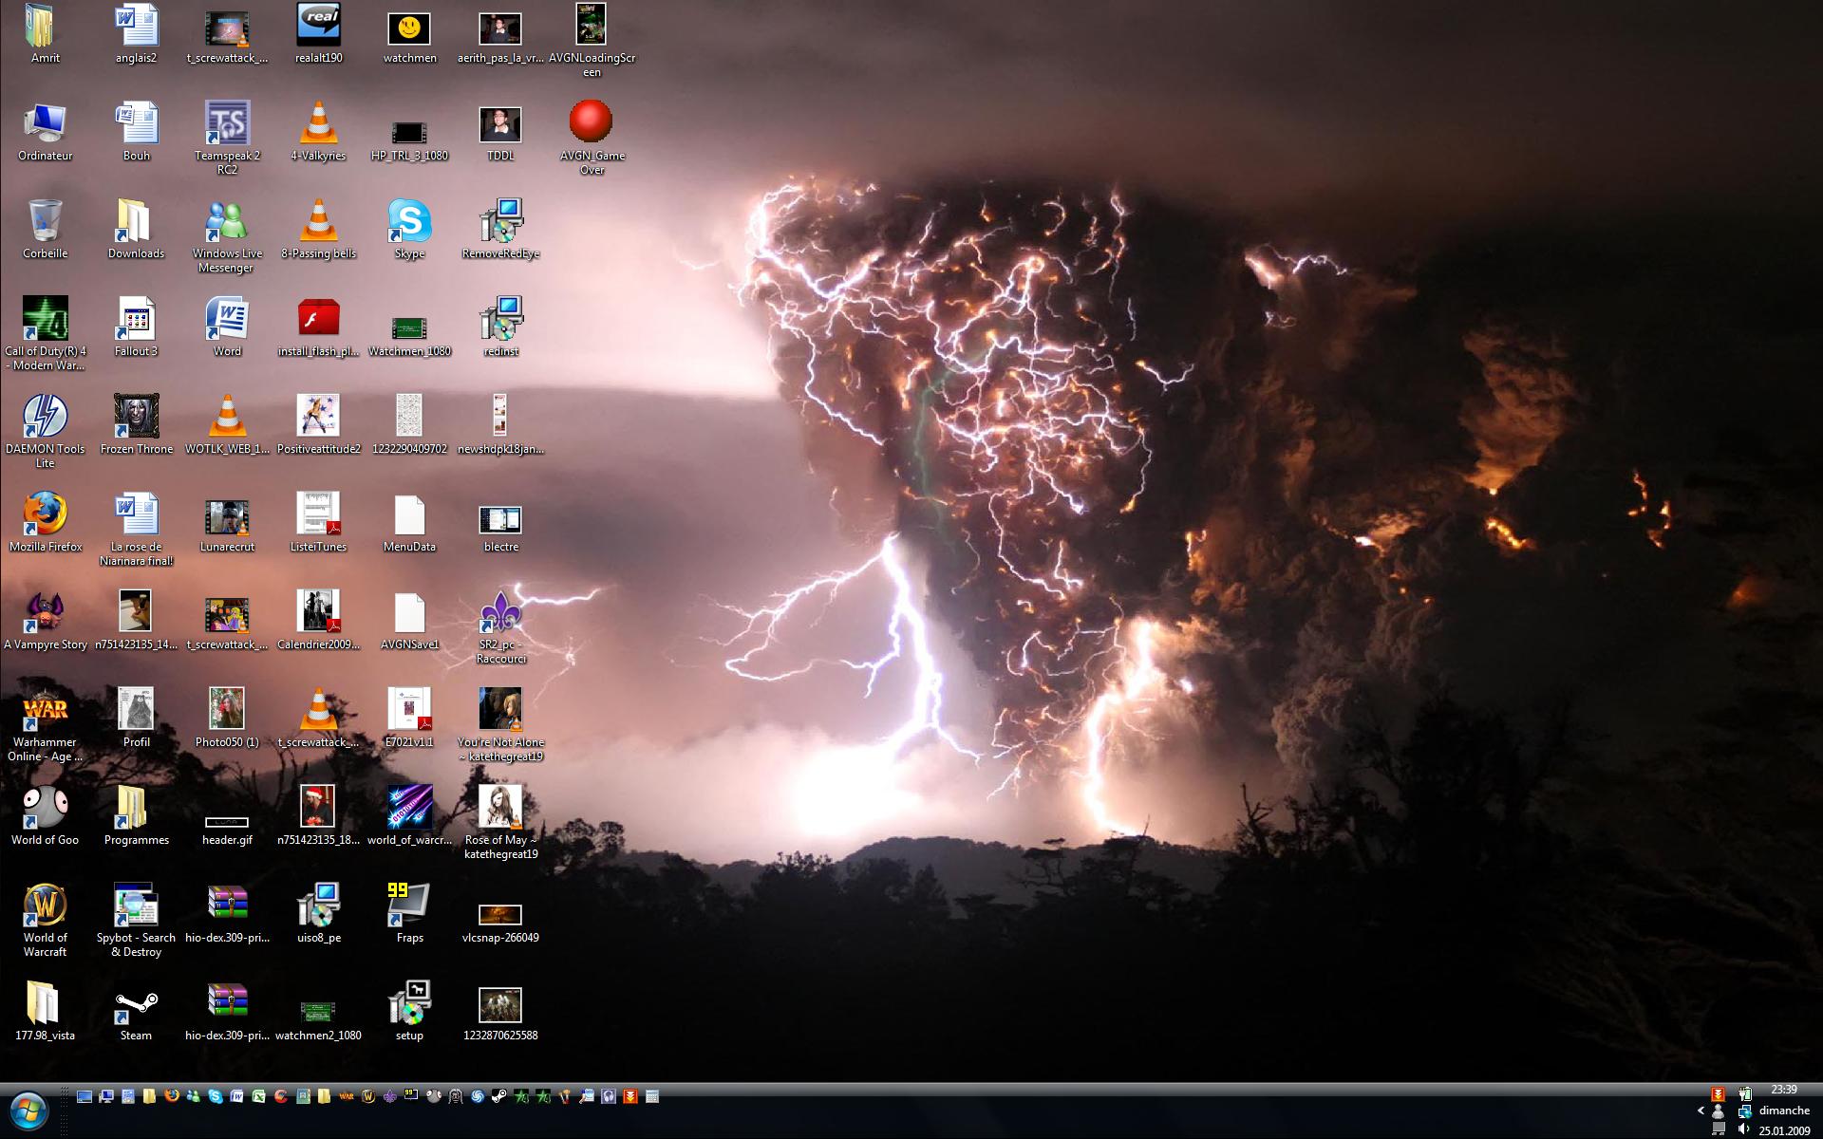
Task: Launch Excel from quick launch bar
Action: click(258, 1096)
